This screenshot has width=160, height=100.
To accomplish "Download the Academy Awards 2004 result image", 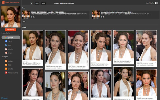I will [x=64, y=65].
